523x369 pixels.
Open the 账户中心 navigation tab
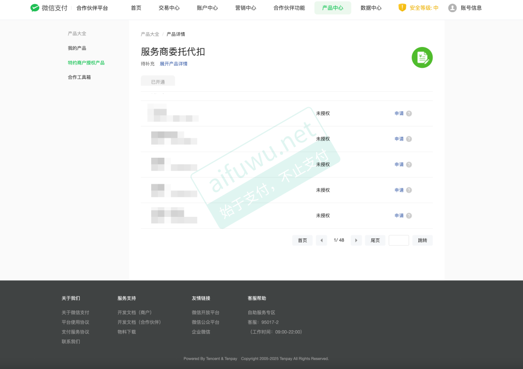207,8
